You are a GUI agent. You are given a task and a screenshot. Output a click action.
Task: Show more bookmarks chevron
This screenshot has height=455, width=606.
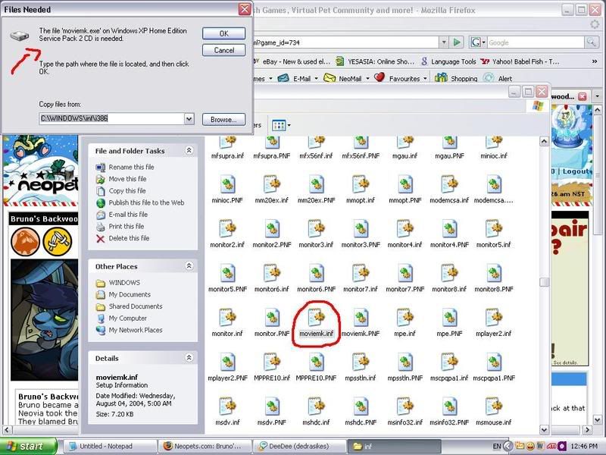594,61
